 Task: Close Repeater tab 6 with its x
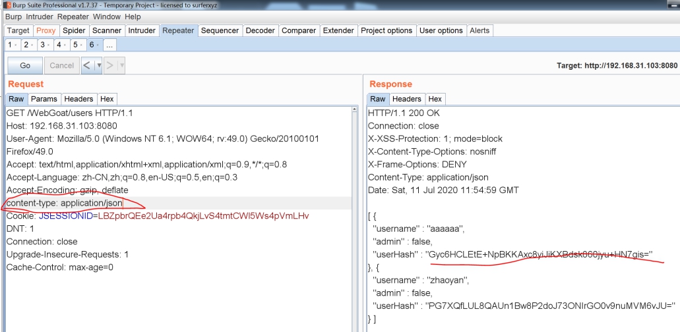(x=98, y=45)
